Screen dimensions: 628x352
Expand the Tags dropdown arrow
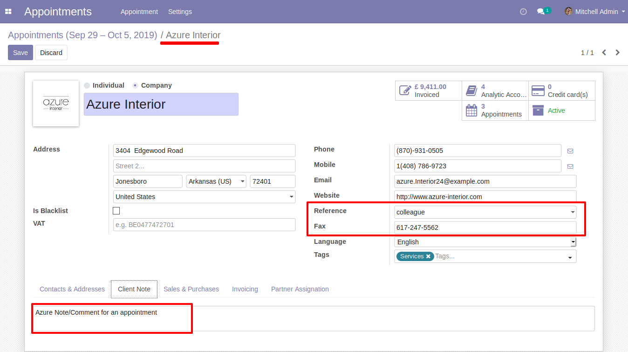tap(570, 257)
